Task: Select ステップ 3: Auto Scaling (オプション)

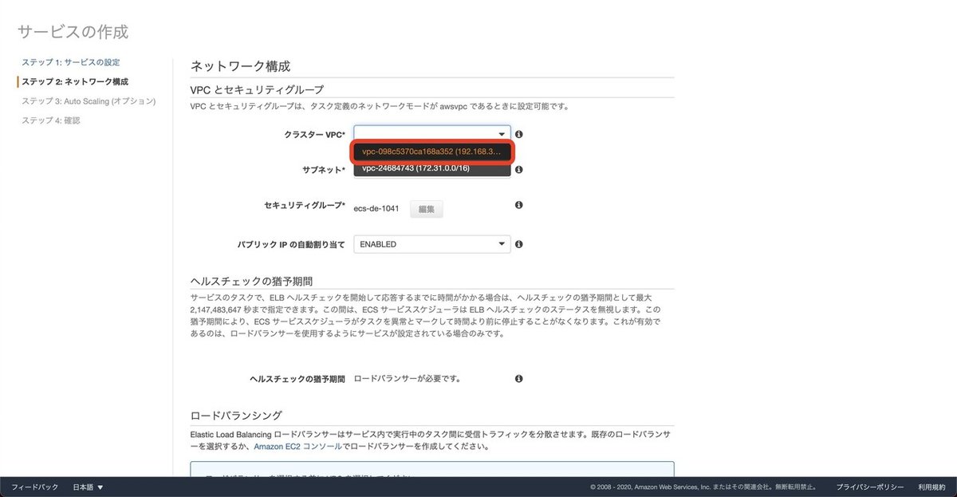Action: tap(89, 101)
